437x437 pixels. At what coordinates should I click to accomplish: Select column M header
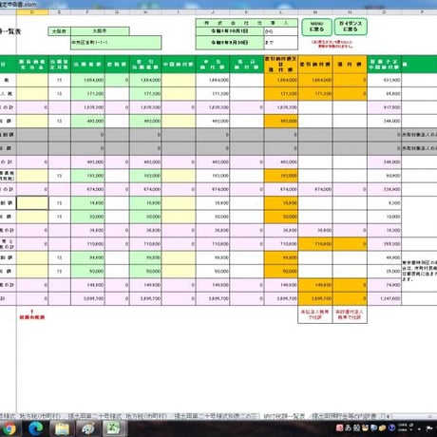[315, 12]
